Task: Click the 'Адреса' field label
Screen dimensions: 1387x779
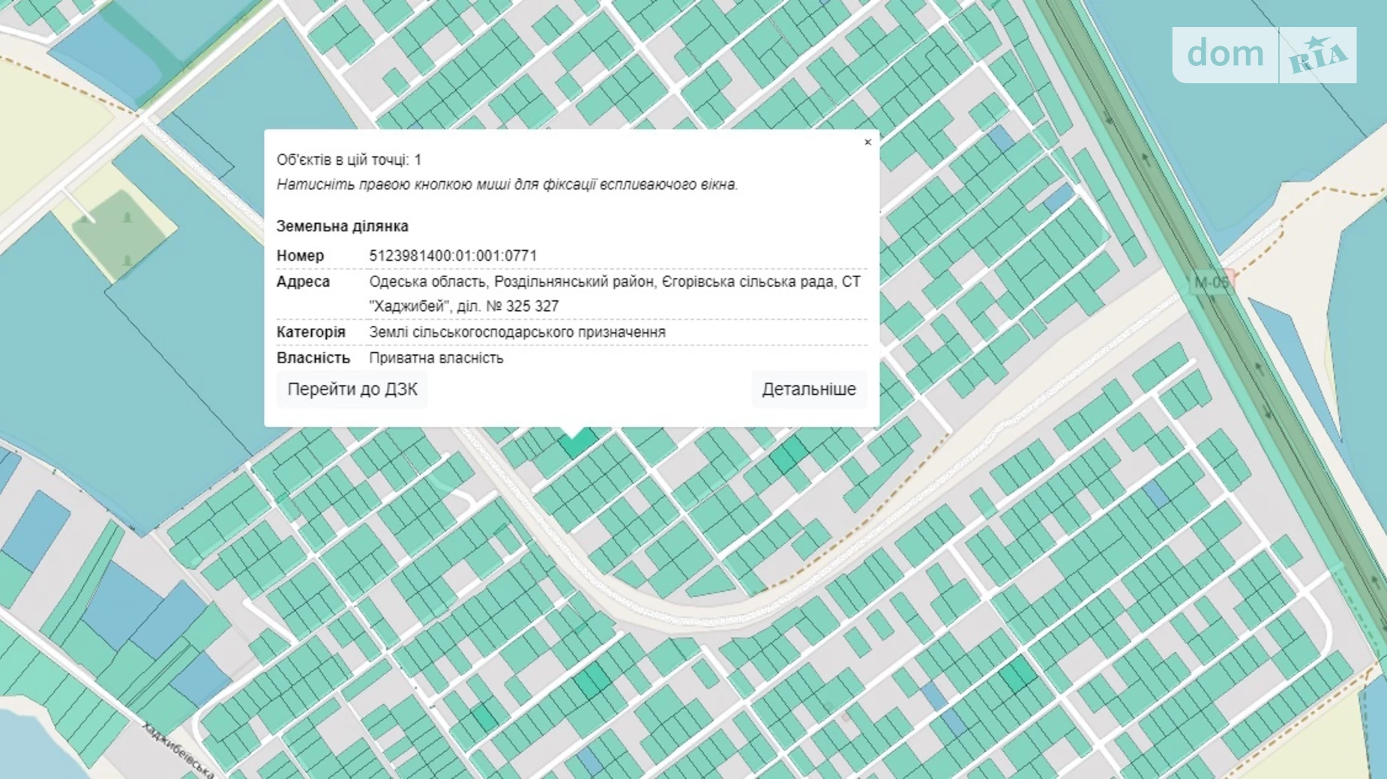Action: (x=304, y=282)
